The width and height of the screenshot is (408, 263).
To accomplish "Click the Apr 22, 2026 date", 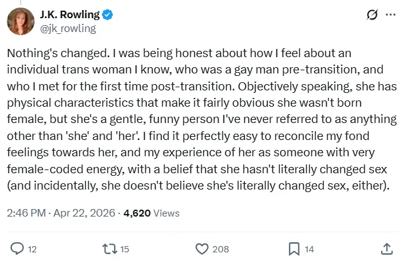I will coord(83,213).
